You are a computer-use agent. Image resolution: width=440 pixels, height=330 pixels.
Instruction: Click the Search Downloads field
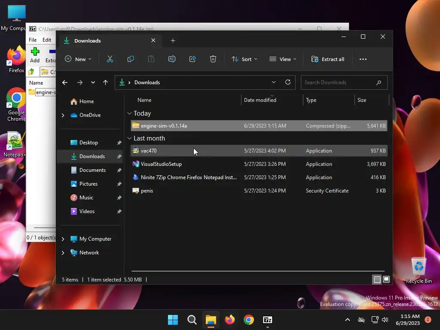pos(344,82)
